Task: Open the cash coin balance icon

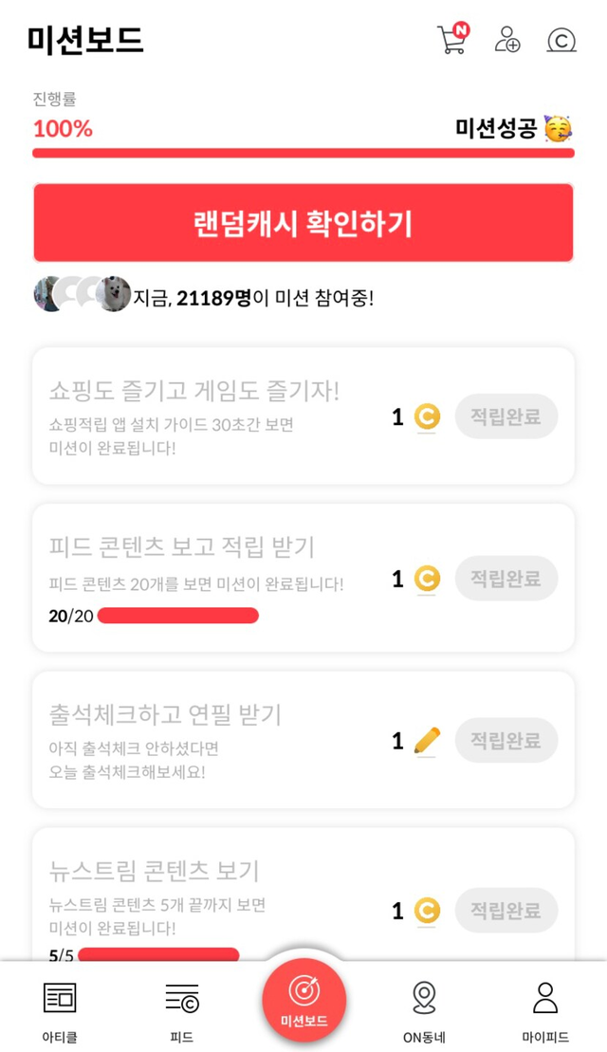Action: 561,40
